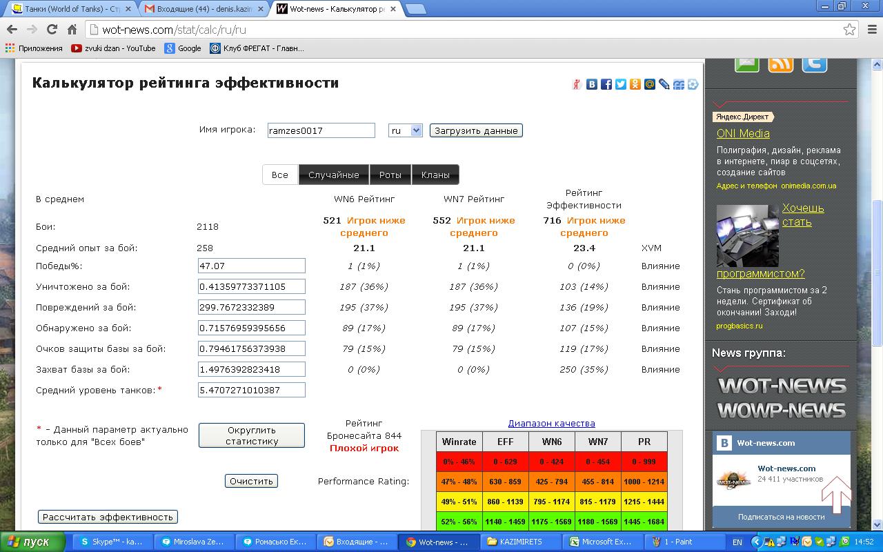
Task: Click the XVM column label
Action: pyautogui.click(x=651, y=248)
